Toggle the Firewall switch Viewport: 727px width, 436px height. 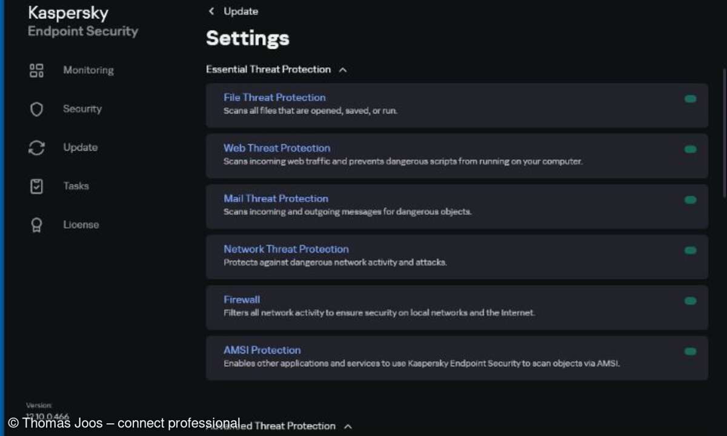tap(690, 300)
